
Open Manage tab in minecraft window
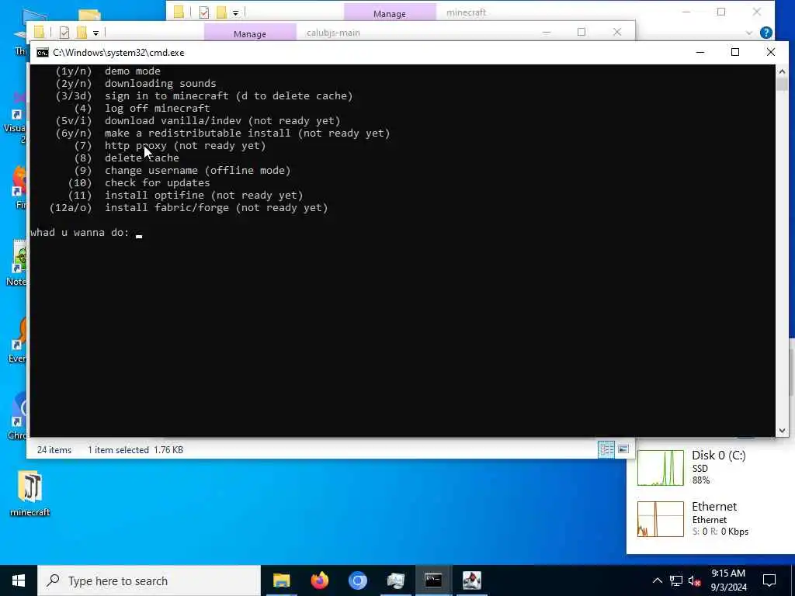click(390, 13)
